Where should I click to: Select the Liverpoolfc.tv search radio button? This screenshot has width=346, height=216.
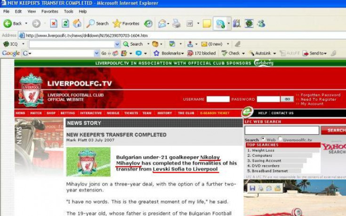click(280, 139)
